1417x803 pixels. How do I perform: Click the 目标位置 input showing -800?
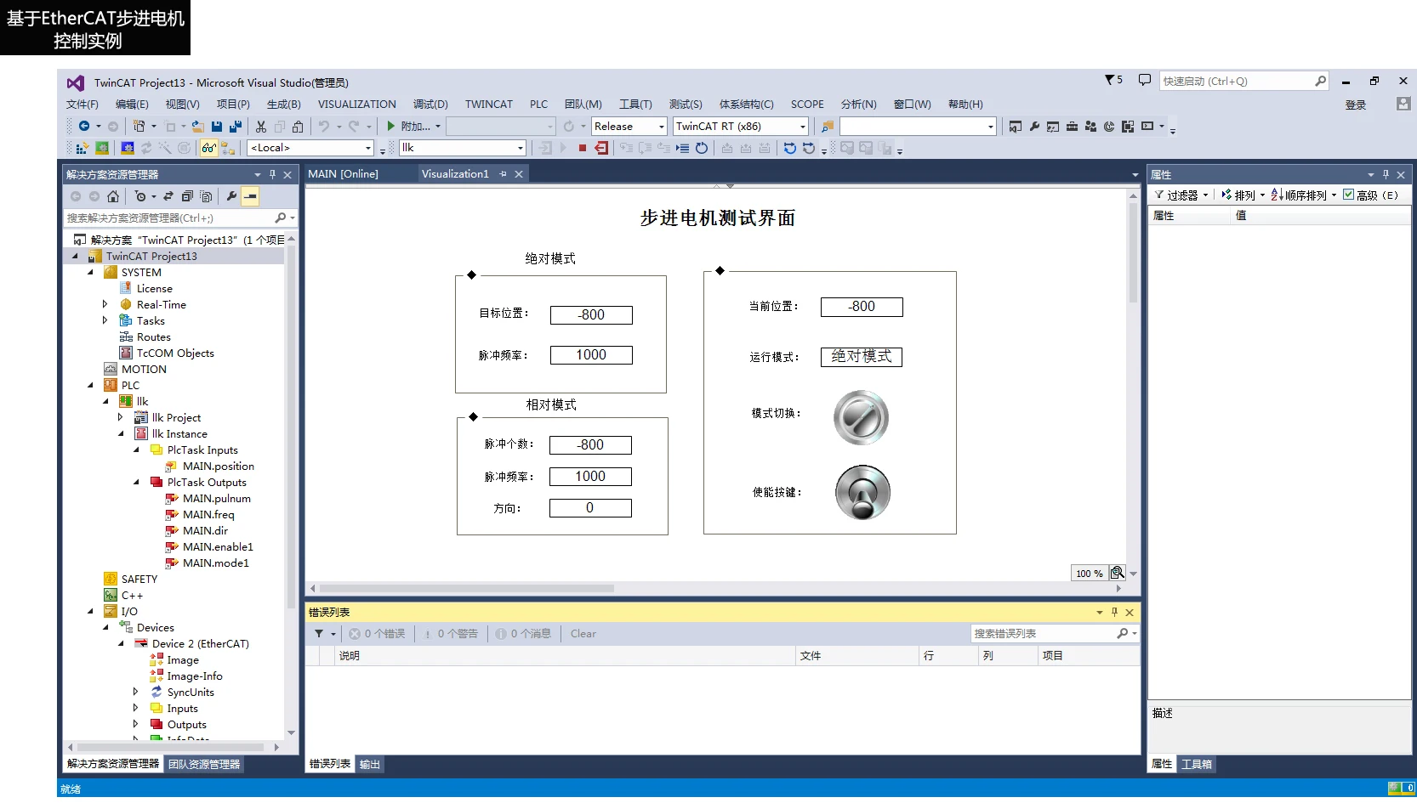[x=591, y=315]
